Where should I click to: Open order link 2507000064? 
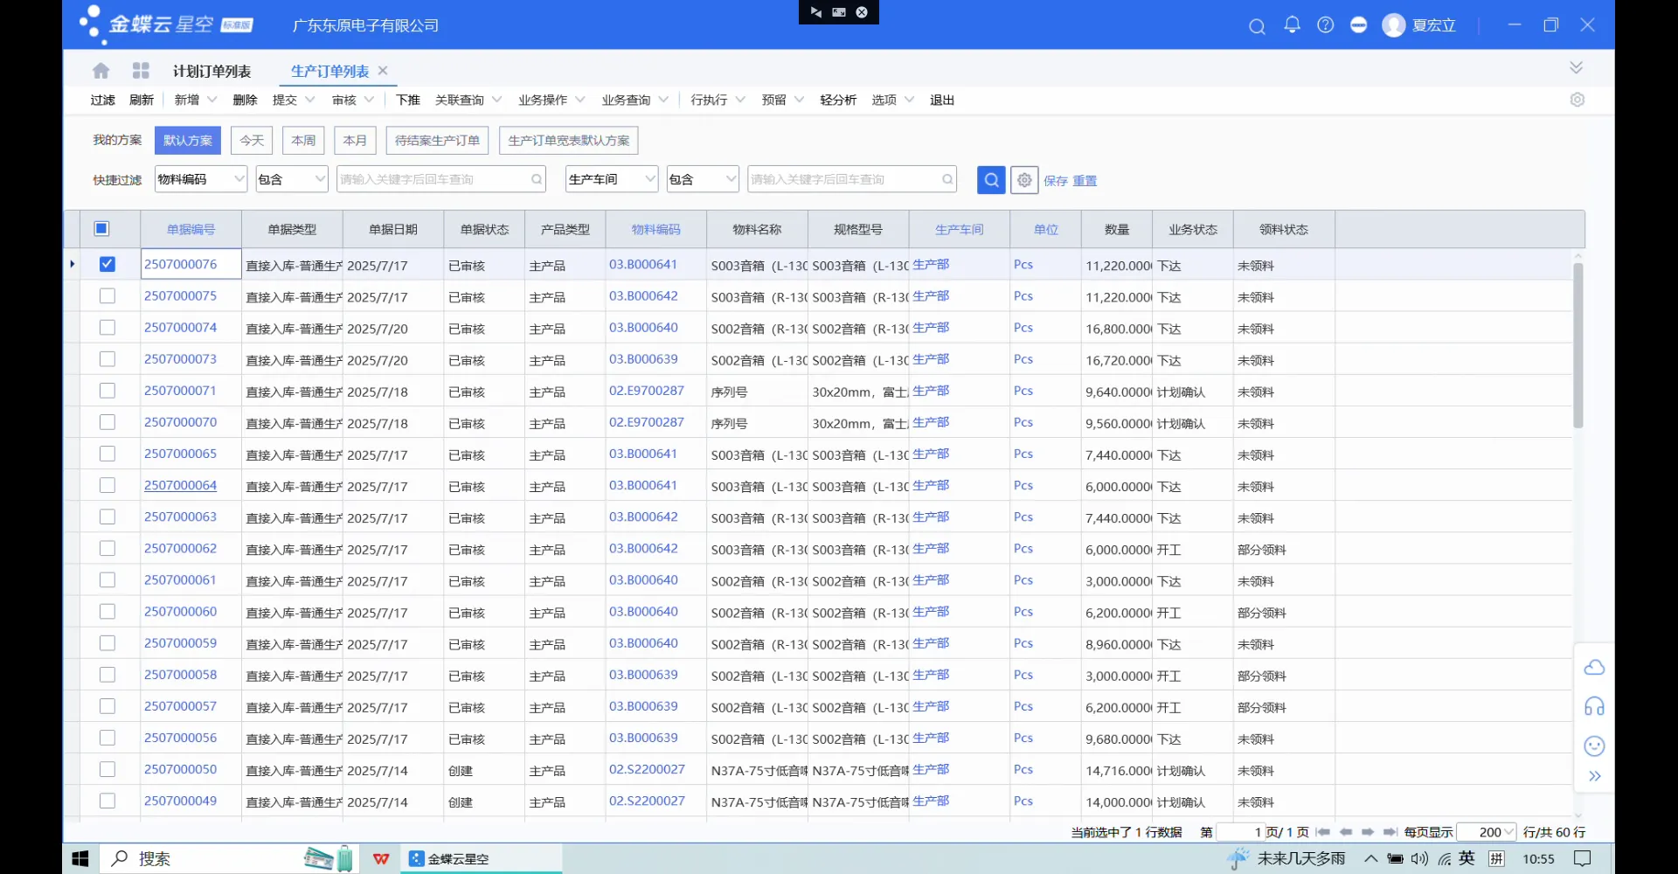click(180, 485)
